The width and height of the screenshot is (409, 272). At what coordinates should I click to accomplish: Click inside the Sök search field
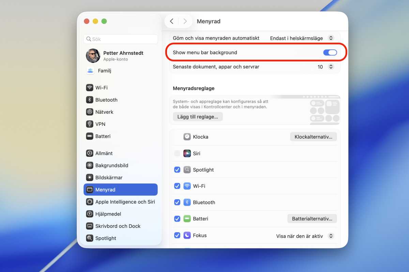pyautogui.click(x=120, y=39)
